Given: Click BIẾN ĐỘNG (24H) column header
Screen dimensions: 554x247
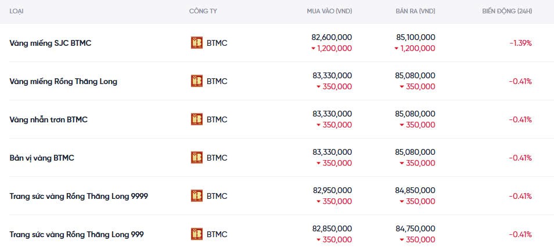Looking at the screenshot, I should (506, 12).
